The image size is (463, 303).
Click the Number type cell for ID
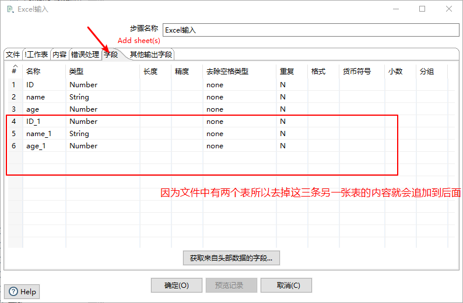click(x=103, y=85)
